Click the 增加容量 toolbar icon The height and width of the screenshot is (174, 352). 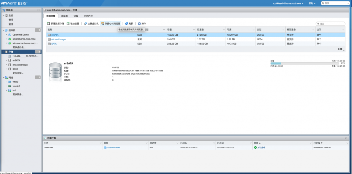(68, 24)
